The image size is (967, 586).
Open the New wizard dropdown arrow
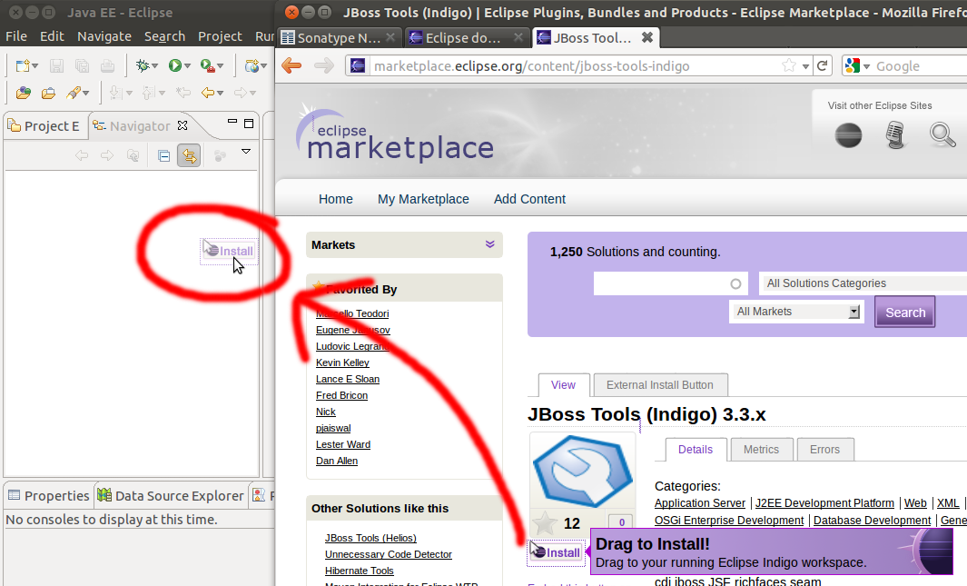coord(35,66)
